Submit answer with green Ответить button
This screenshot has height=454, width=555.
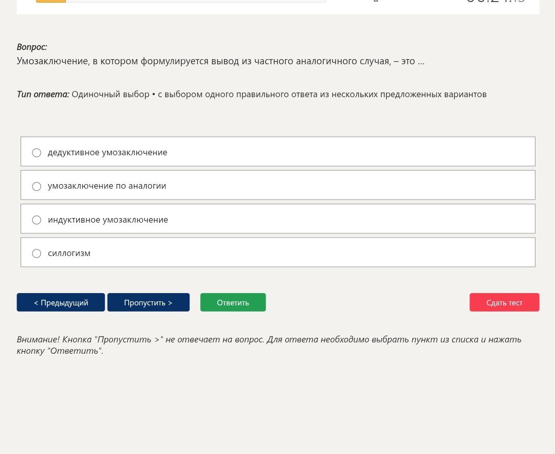[x=233, y=302]
